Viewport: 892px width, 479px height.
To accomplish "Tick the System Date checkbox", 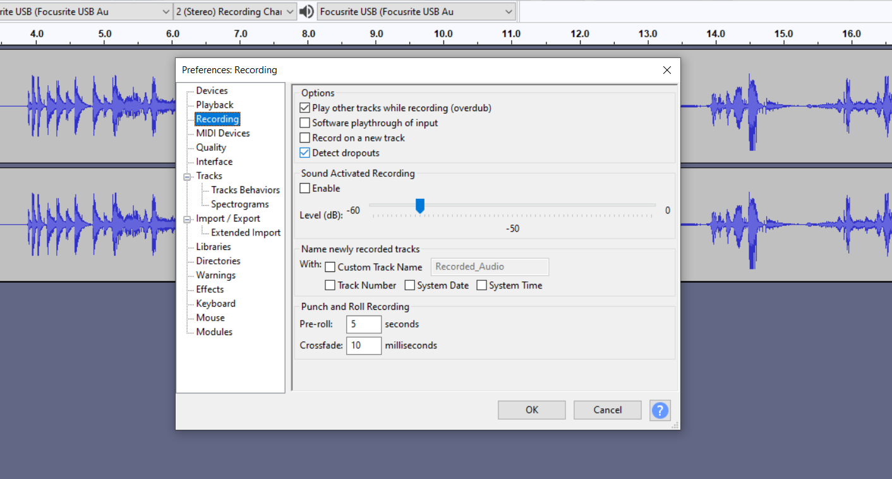I will pyautogui.click(x=409, y=285).
